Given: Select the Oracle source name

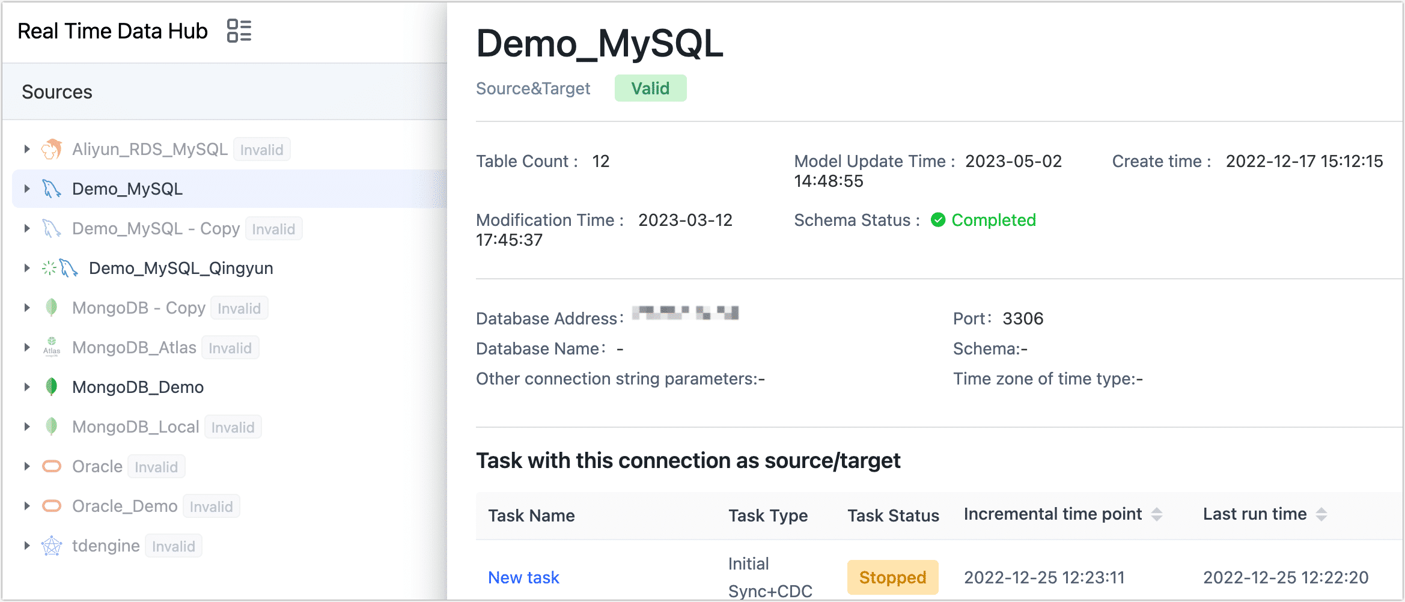Looking at the screenshot, I should (x=97, y=466).
